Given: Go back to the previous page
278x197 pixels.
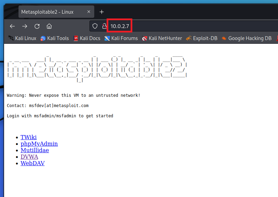Looking at the screenshot, I should tap(12, 26).
